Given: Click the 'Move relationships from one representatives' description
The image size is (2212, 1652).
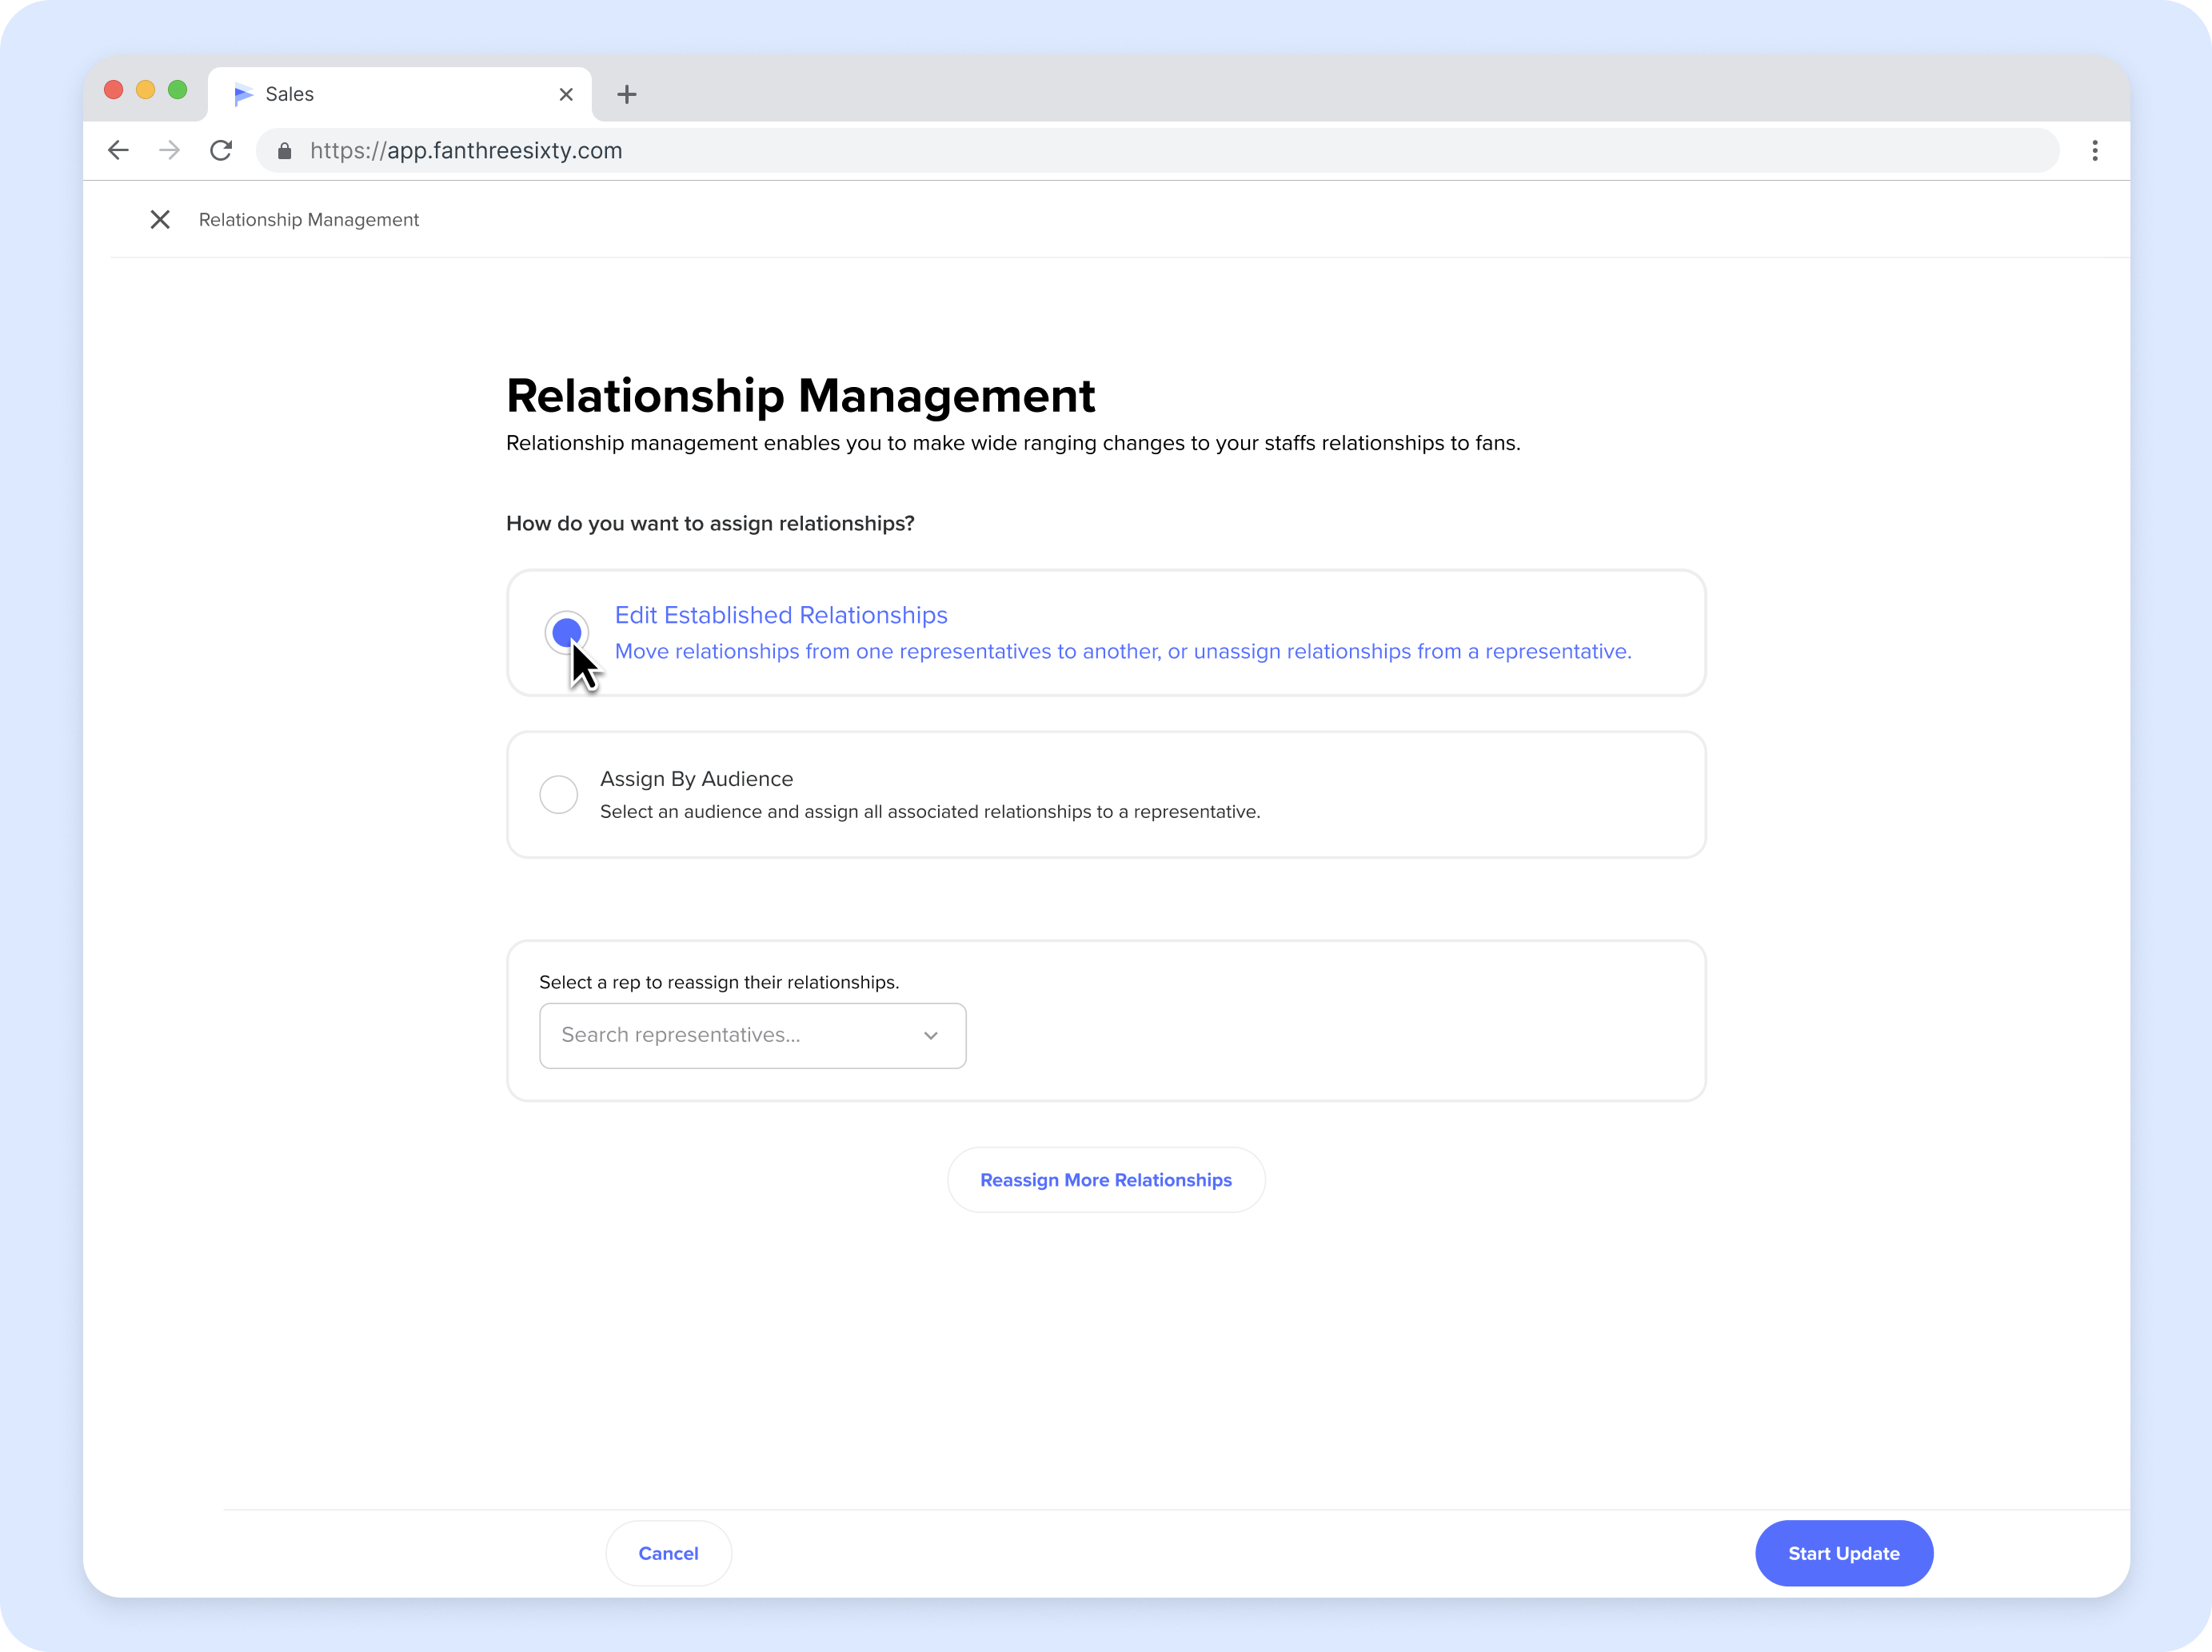Looking at the screenshot, I should (1123, 651).
